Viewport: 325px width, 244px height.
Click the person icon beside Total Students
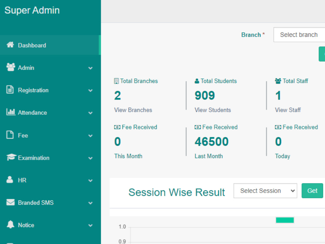pyautogui.click(x=196, y=81)
